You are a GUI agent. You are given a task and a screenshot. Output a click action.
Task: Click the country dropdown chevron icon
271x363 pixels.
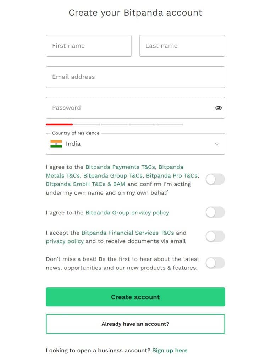click(x=217, y=144)
